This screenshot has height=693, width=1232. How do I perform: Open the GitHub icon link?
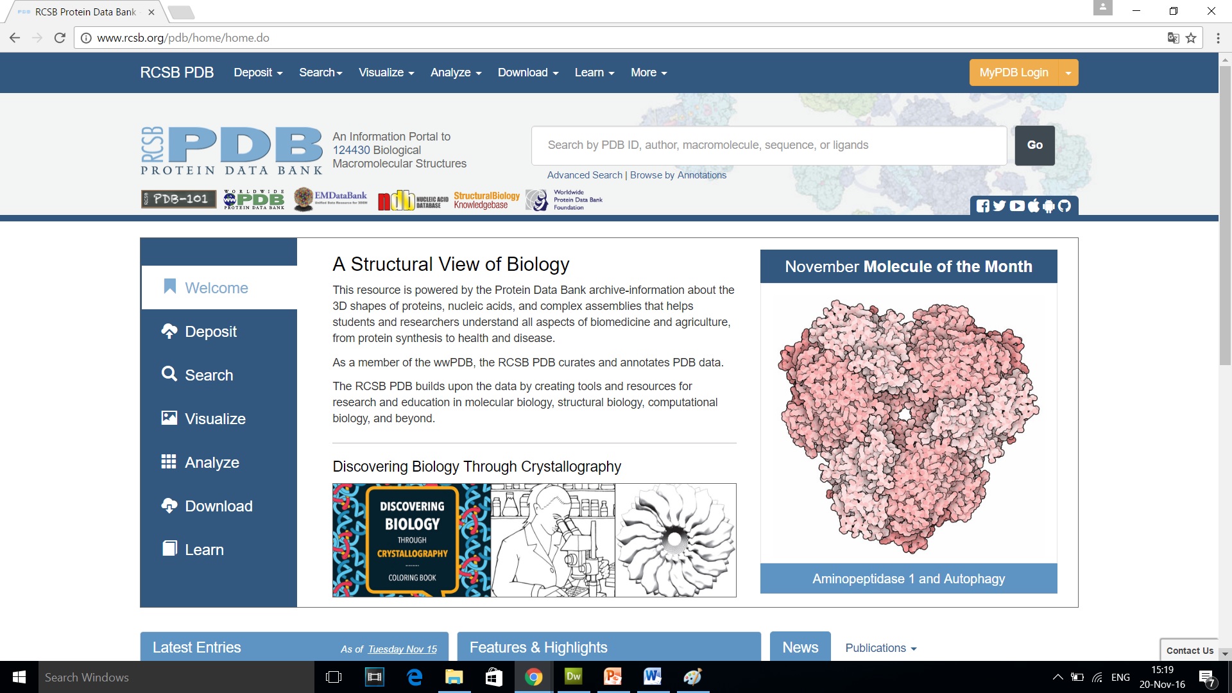pos(1065,206)
